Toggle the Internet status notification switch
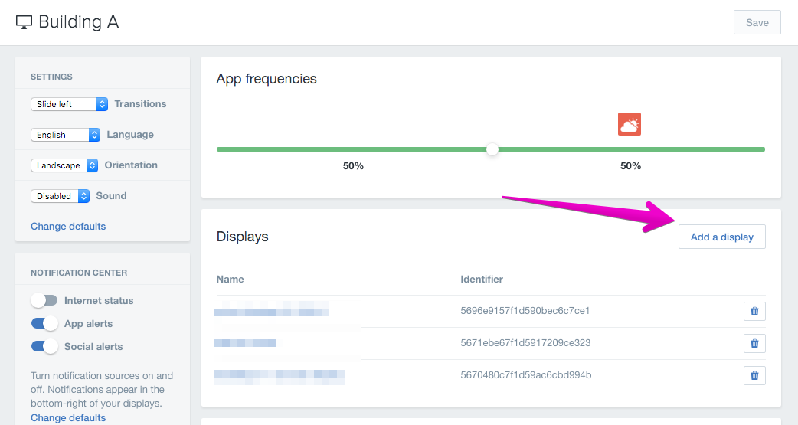Screen dimensions: 798x425 click(x=44, y=300)
